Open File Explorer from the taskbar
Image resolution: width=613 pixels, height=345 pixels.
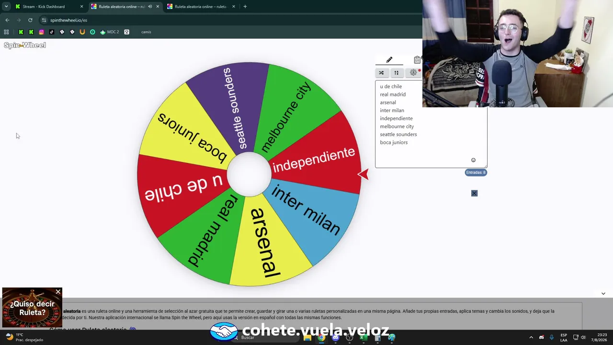tap(307, 338)
